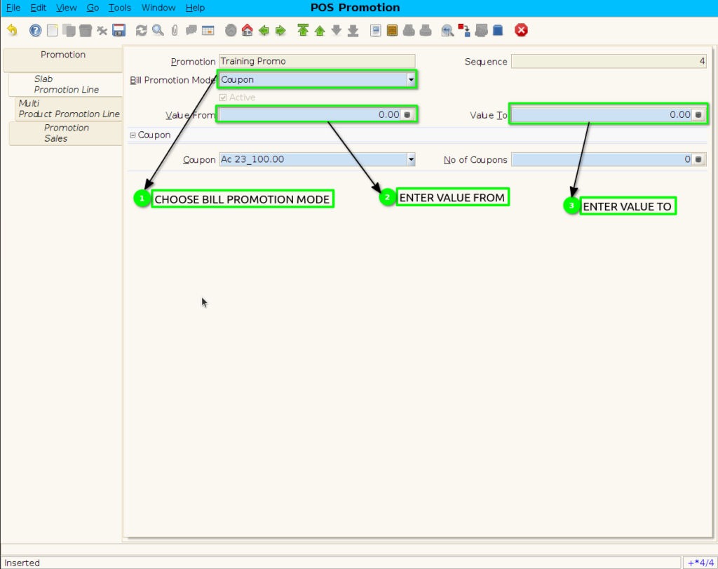Go to next record with grey down arrow
718x569 pixels.
(x=336, y=30)
